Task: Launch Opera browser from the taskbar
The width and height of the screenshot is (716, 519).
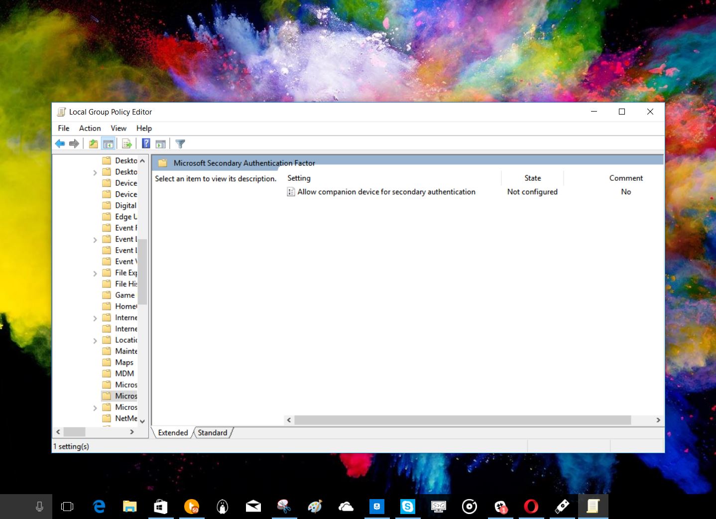Action: tap(531, 507)
